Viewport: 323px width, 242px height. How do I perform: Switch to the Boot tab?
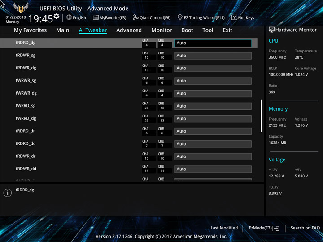(x=187, y=30)
